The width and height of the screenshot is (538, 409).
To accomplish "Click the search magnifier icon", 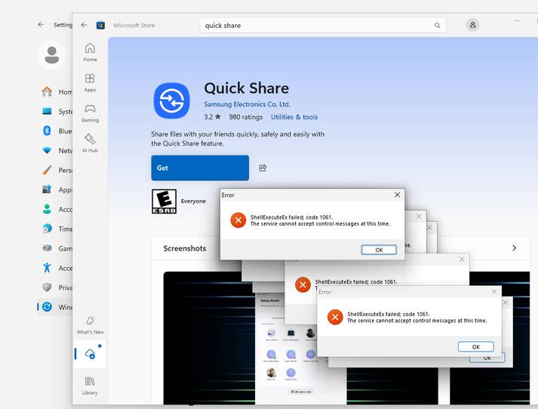I will click(437, 26).
